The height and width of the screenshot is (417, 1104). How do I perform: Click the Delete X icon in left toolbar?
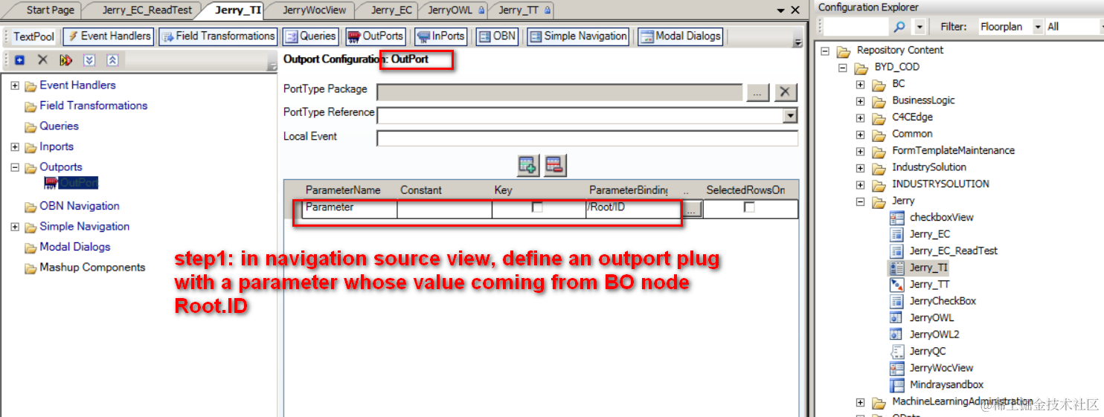[42, 60]
